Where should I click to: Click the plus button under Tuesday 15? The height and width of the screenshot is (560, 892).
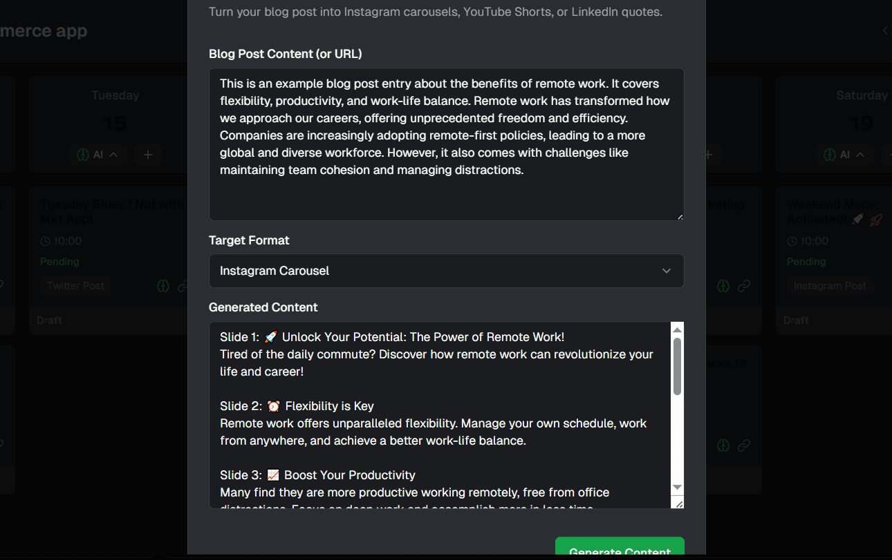point(148,155)
